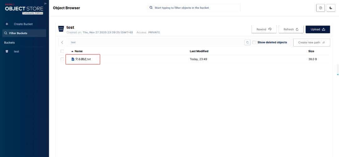Refresh the bucket object list
The height and width of the screenshot is (157, 339).
click(x=291, y=29)
